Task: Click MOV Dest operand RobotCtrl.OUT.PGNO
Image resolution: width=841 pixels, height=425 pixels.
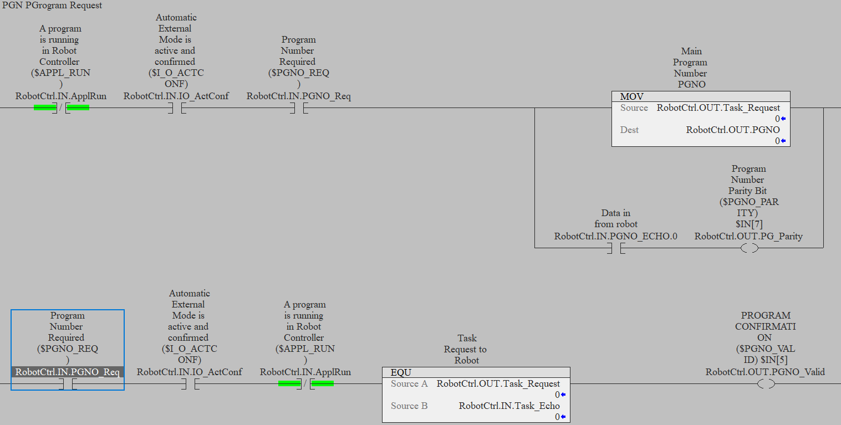Action: [x=733, y=130]
